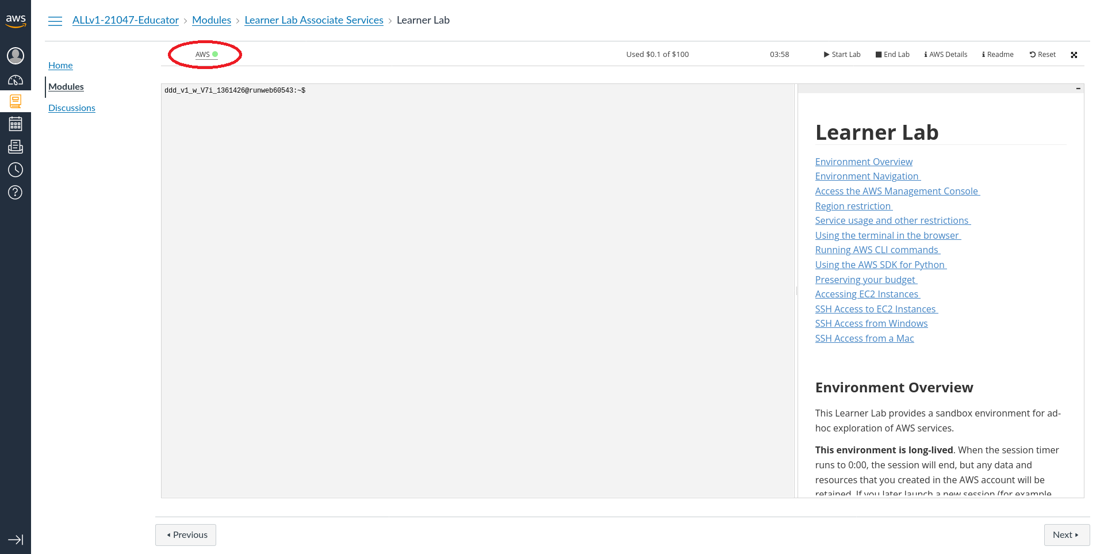This screenshot has height=554, width=1104.
Task: Open the Account profile icon
Action: [16, 56]
